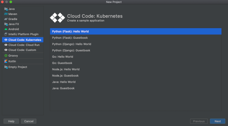228x126 pixels.
Task: Click the Cloud Code: Cloud Run icon
Action: tap(6, 45)
